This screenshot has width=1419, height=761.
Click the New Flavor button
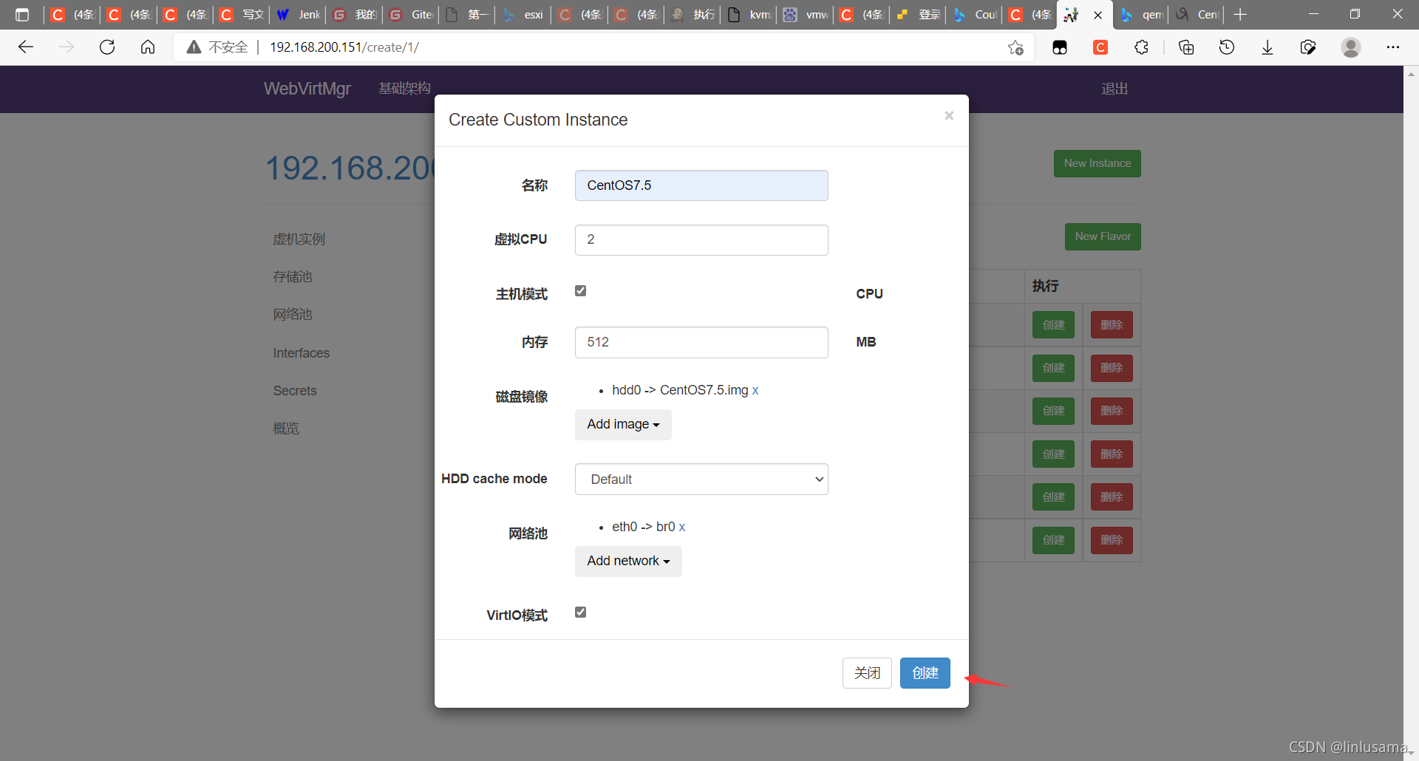tap(1103, 236)
